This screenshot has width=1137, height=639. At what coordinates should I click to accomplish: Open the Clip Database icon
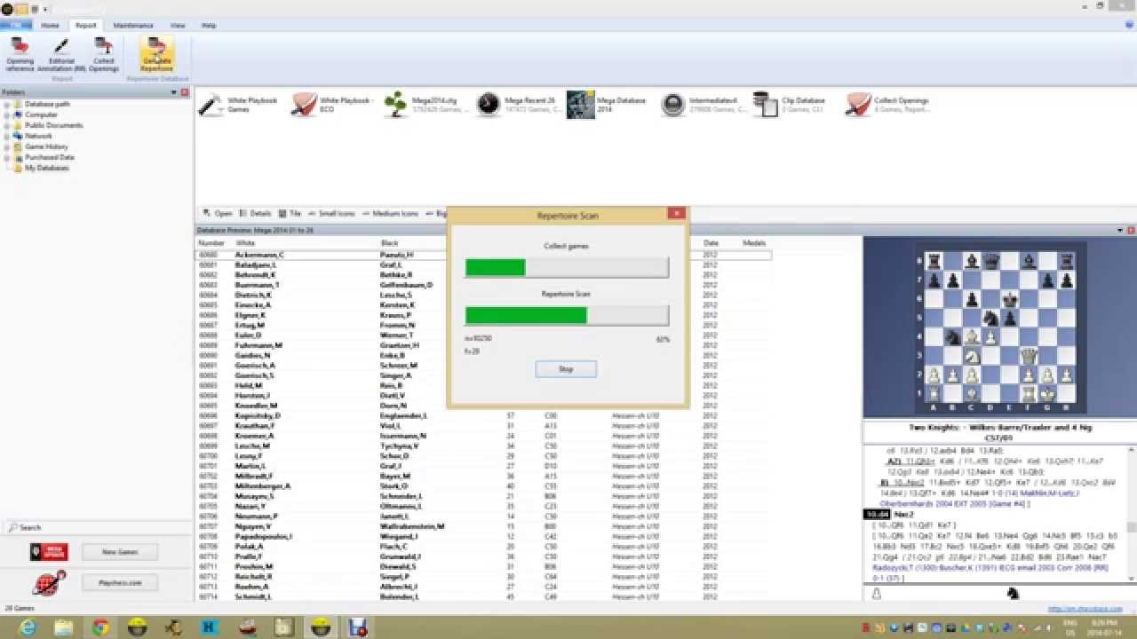pyautogui.click(x=765, y=105)
